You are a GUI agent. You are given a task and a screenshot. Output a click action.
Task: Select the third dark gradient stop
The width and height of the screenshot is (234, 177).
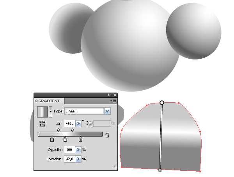tap(80, 139)
